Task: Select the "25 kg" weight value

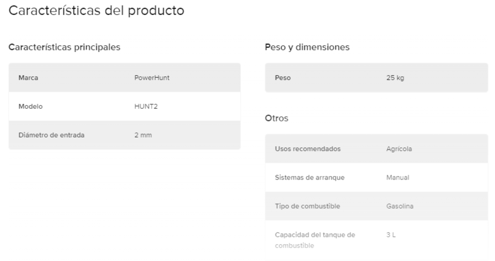Action: (x=395, y=78)
